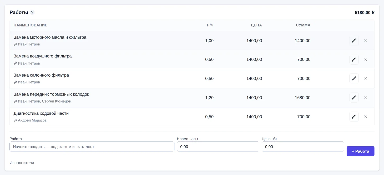The width and height of the screenshot is (384, 175).
Task: Delete the 'Замена моторного масла и фильтра' row
Action: (366, 41)
